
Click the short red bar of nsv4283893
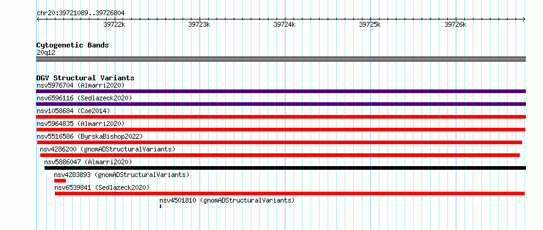[60, 181]
